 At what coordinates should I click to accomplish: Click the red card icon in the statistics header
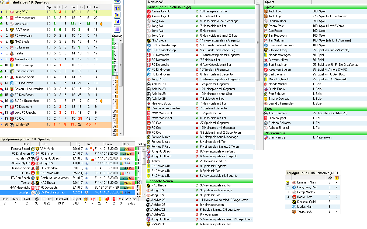tap(114, 199)
